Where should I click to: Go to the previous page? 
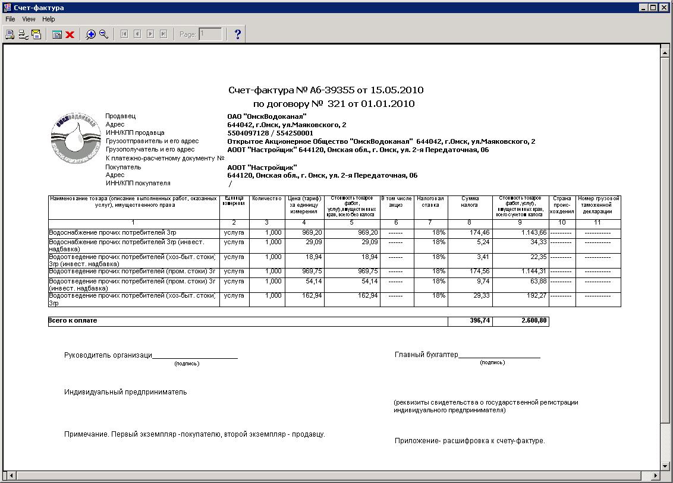(137, 34)
